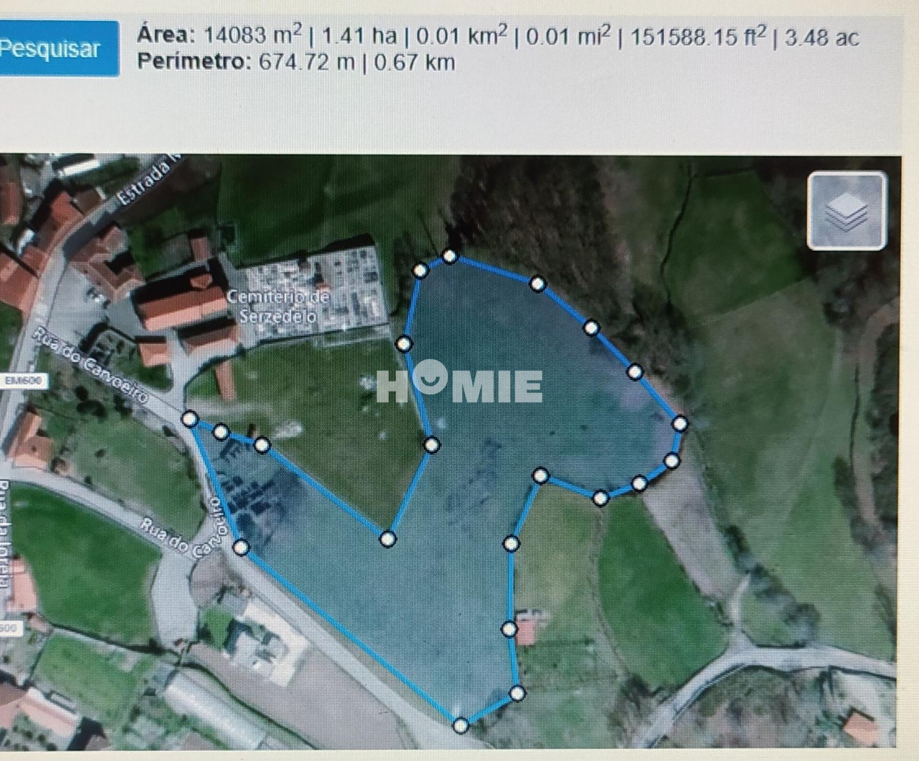The width and height of the screenshot is (919, 761).
Task: Click the blue Pesquisar button
Action: (x=57, y=48)
